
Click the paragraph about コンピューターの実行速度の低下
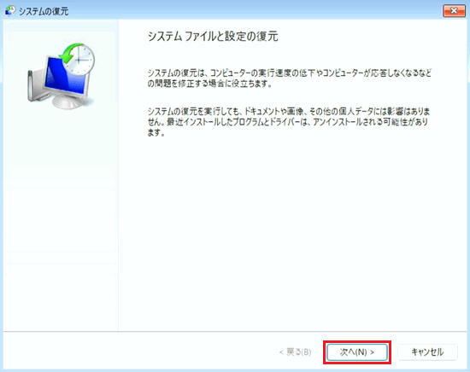[x=289, y=78]
